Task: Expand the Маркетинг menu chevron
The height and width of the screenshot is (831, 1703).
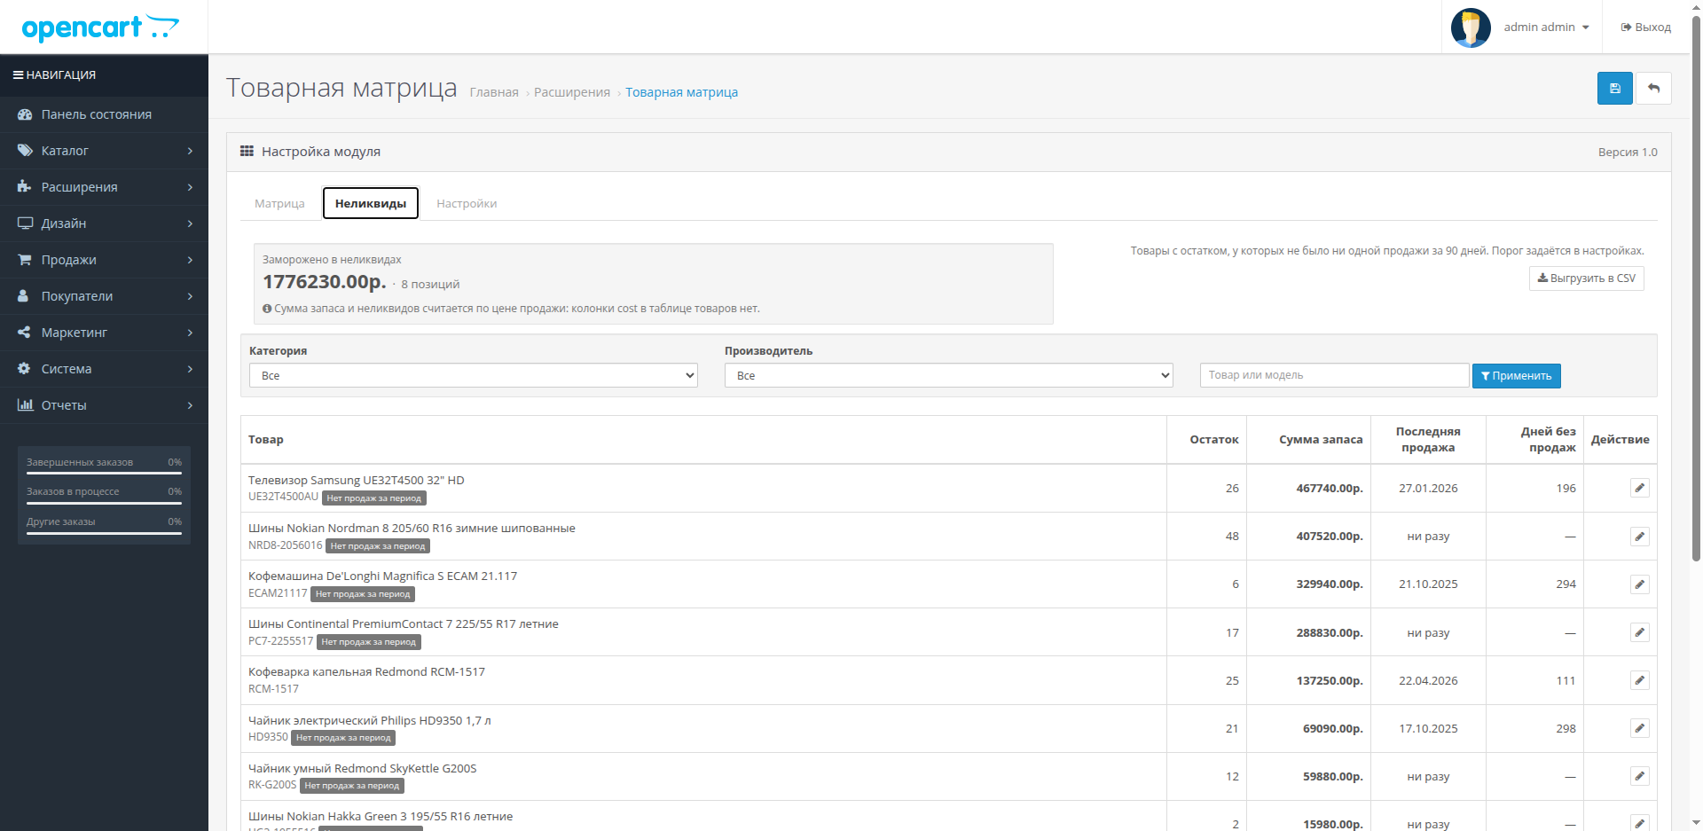Action: (190, 333)
